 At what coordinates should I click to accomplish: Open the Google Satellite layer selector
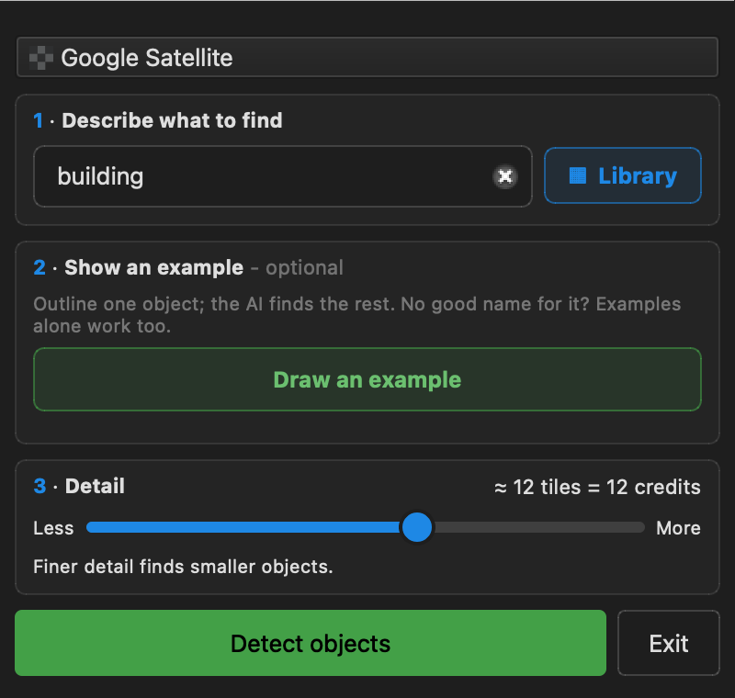(x=367, y=57)
